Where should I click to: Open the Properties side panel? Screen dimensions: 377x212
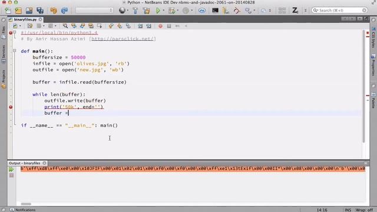(373, 64)
